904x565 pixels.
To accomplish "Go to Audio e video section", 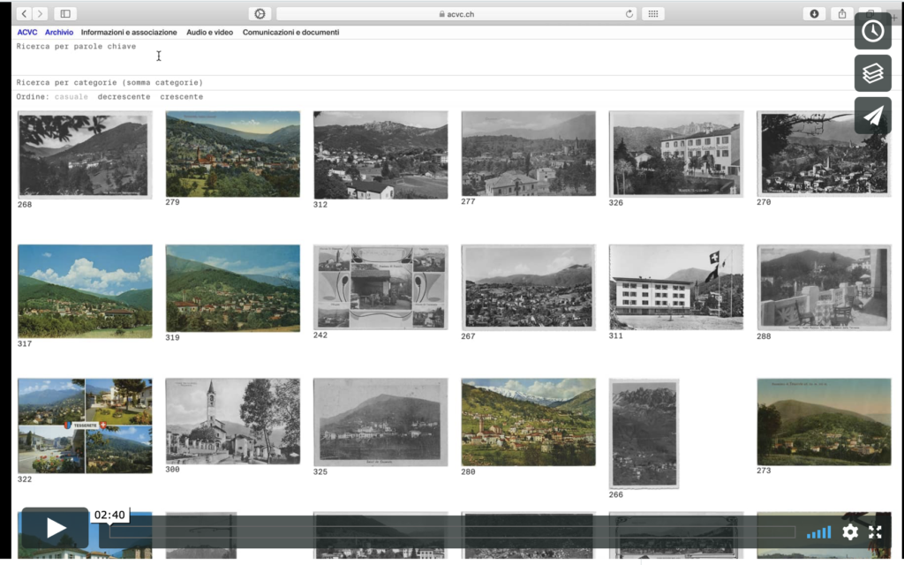I will coord(209,33).
